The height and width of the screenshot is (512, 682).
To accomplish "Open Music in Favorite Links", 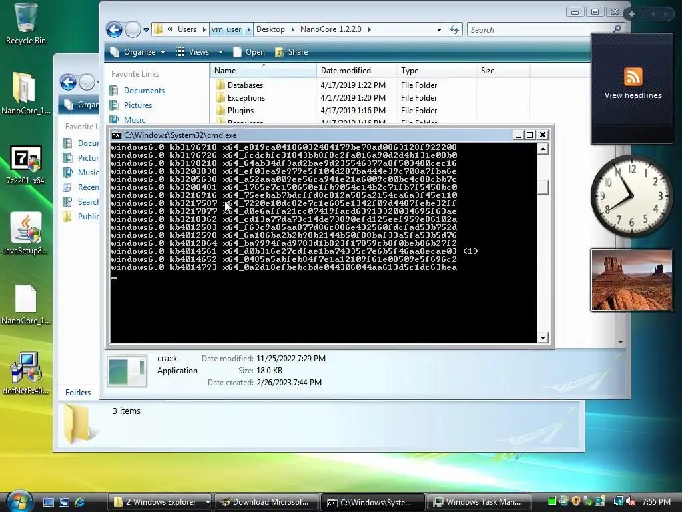I will click(134, 119).
